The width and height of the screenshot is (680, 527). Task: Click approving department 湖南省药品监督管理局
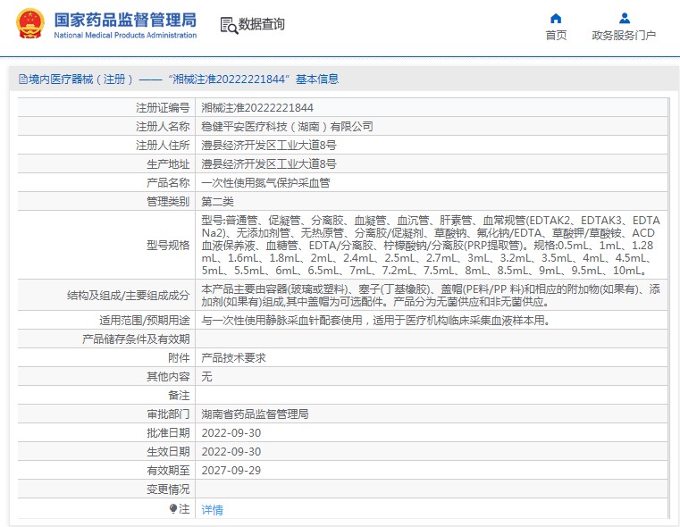pyautogui.click(x=255, y=414)
